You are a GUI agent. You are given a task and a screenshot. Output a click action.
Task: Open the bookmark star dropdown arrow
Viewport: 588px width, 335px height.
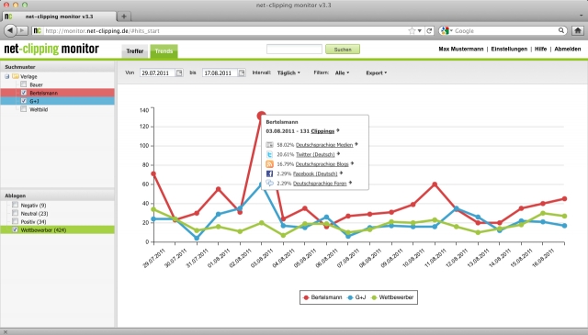click(420, 30)
